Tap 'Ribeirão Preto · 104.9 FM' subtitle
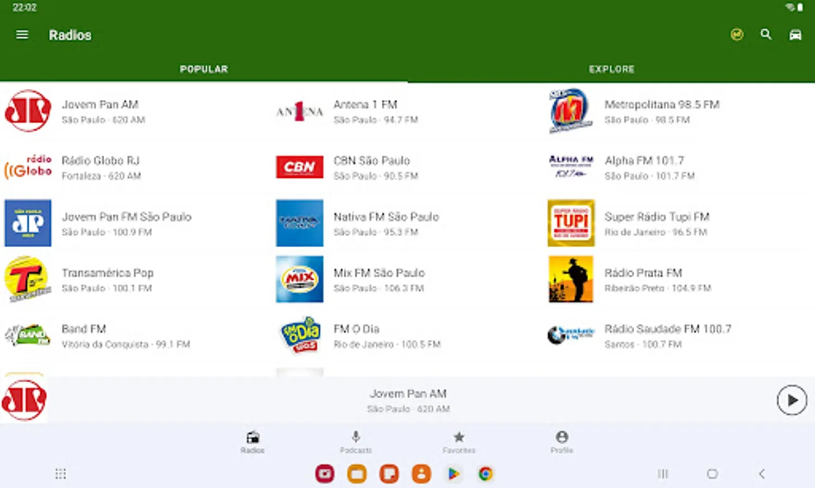Viewport: 815px width, 488px height. 658,288
